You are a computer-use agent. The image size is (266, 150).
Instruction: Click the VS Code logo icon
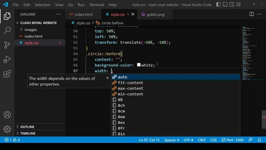(x=5, y=5)
